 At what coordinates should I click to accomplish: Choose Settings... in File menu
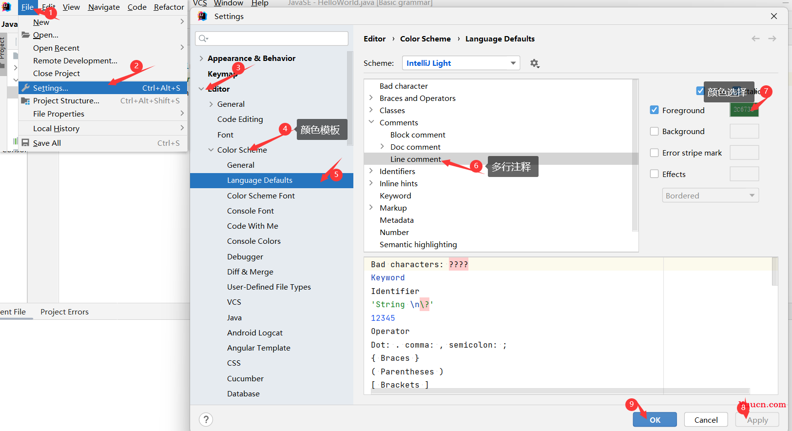[103, 88]
